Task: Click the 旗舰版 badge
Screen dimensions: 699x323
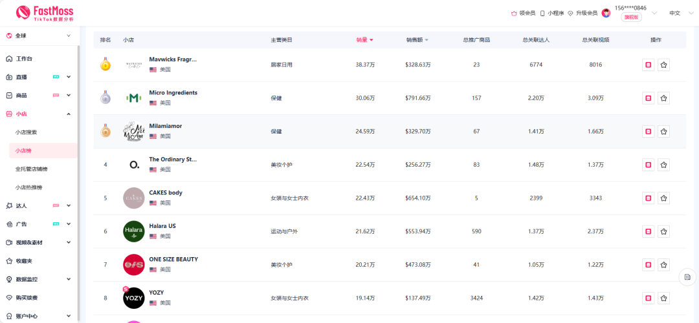Action: pos(631,17)
